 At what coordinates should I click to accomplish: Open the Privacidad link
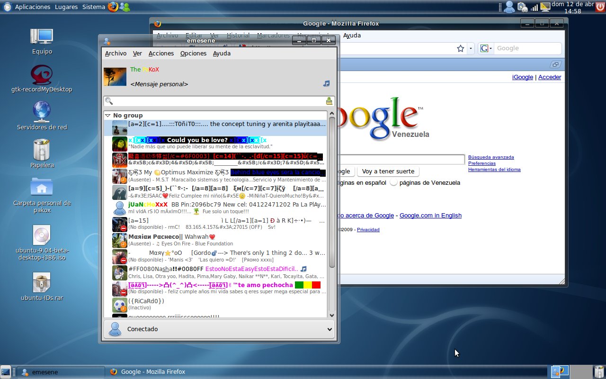point(368,230)
